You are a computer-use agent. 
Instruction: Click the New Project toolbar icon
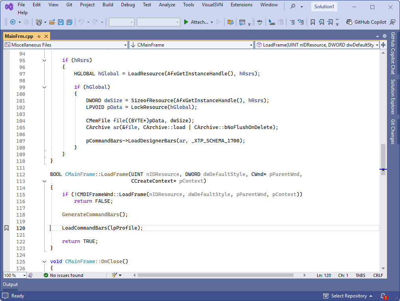click(x=39, y=22)
